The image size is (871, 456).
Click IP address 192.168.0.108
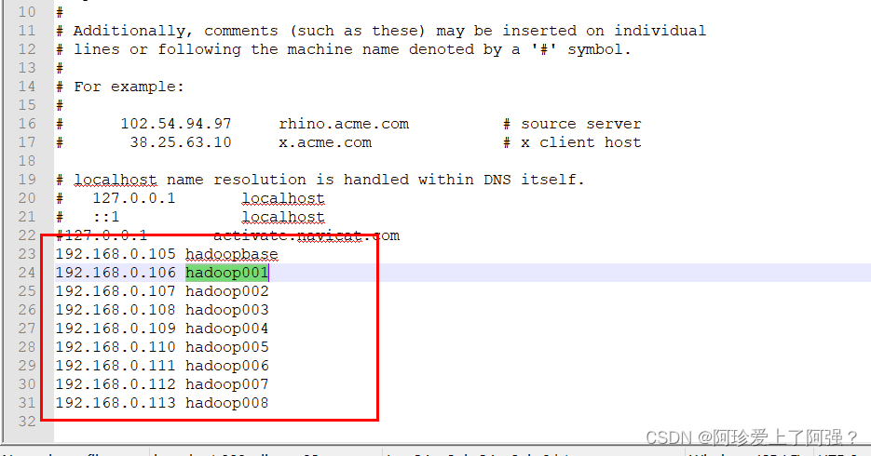point(116,310)
